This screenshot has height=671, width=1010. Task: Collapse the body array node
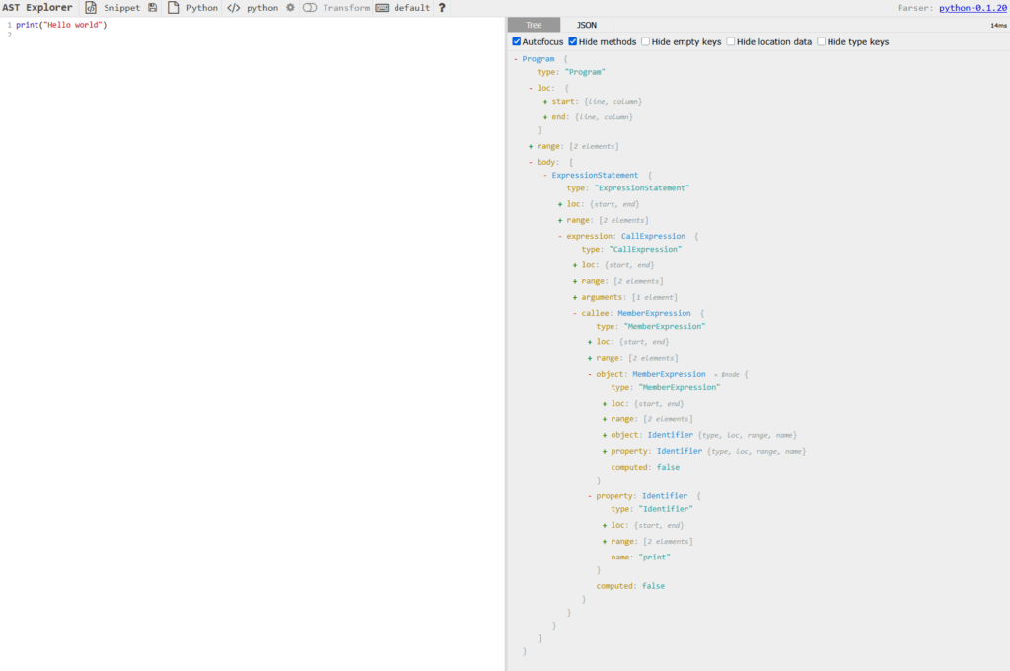tap(531, 162)
